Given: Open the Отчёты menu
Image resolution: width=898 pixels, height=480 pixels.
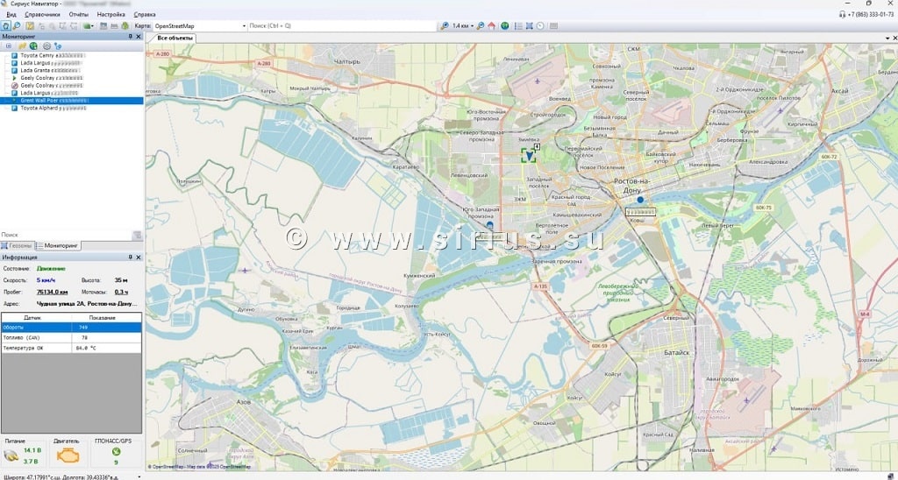Looking at the screenshot, I should click(x=79, y=15).
